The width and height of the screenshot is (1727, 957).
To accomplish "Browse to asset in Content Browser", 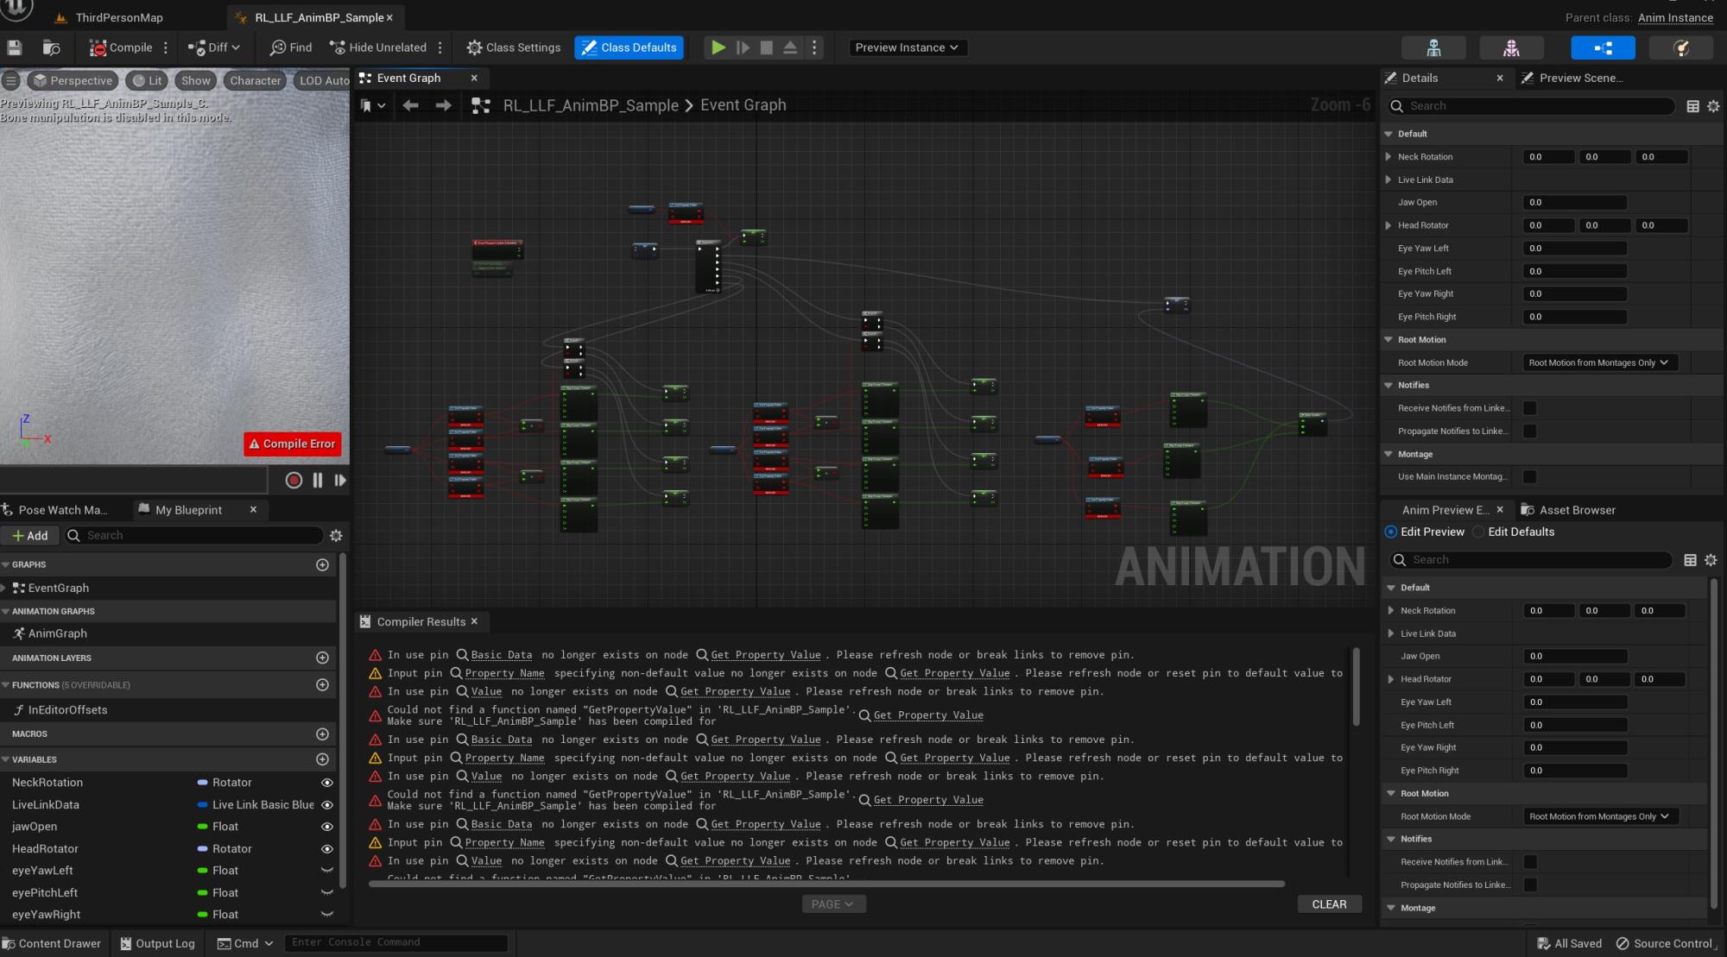I will click(52, 47).
